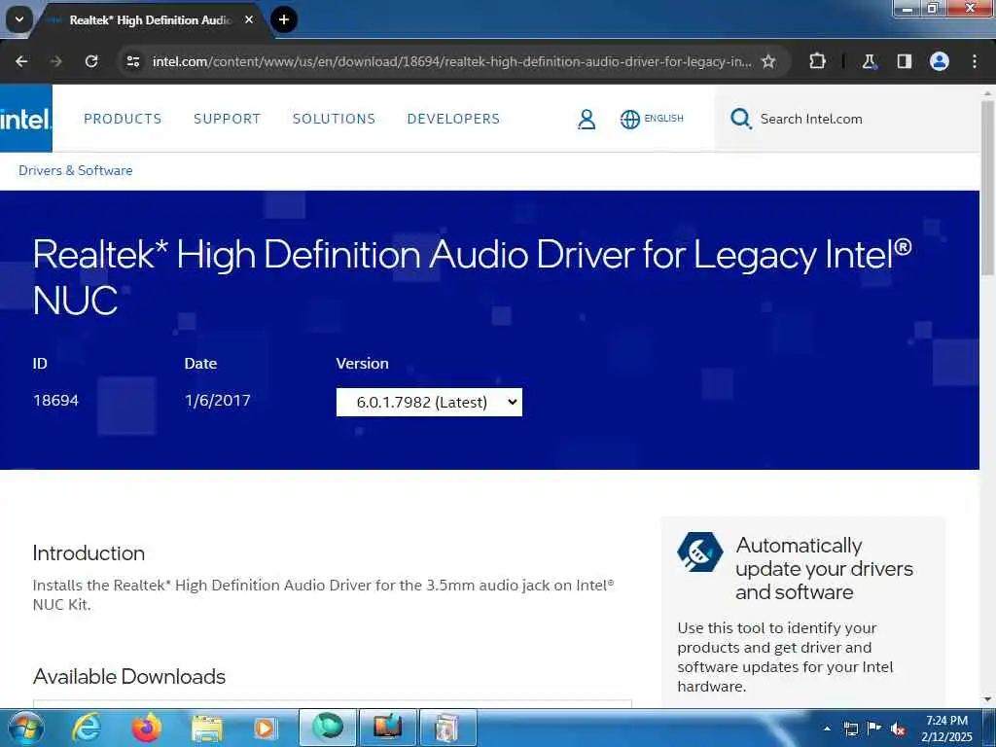This screenshot has width=996, height=747.
Task: Select the Realtek High Definition Audio tab
Action: (150, 20)
